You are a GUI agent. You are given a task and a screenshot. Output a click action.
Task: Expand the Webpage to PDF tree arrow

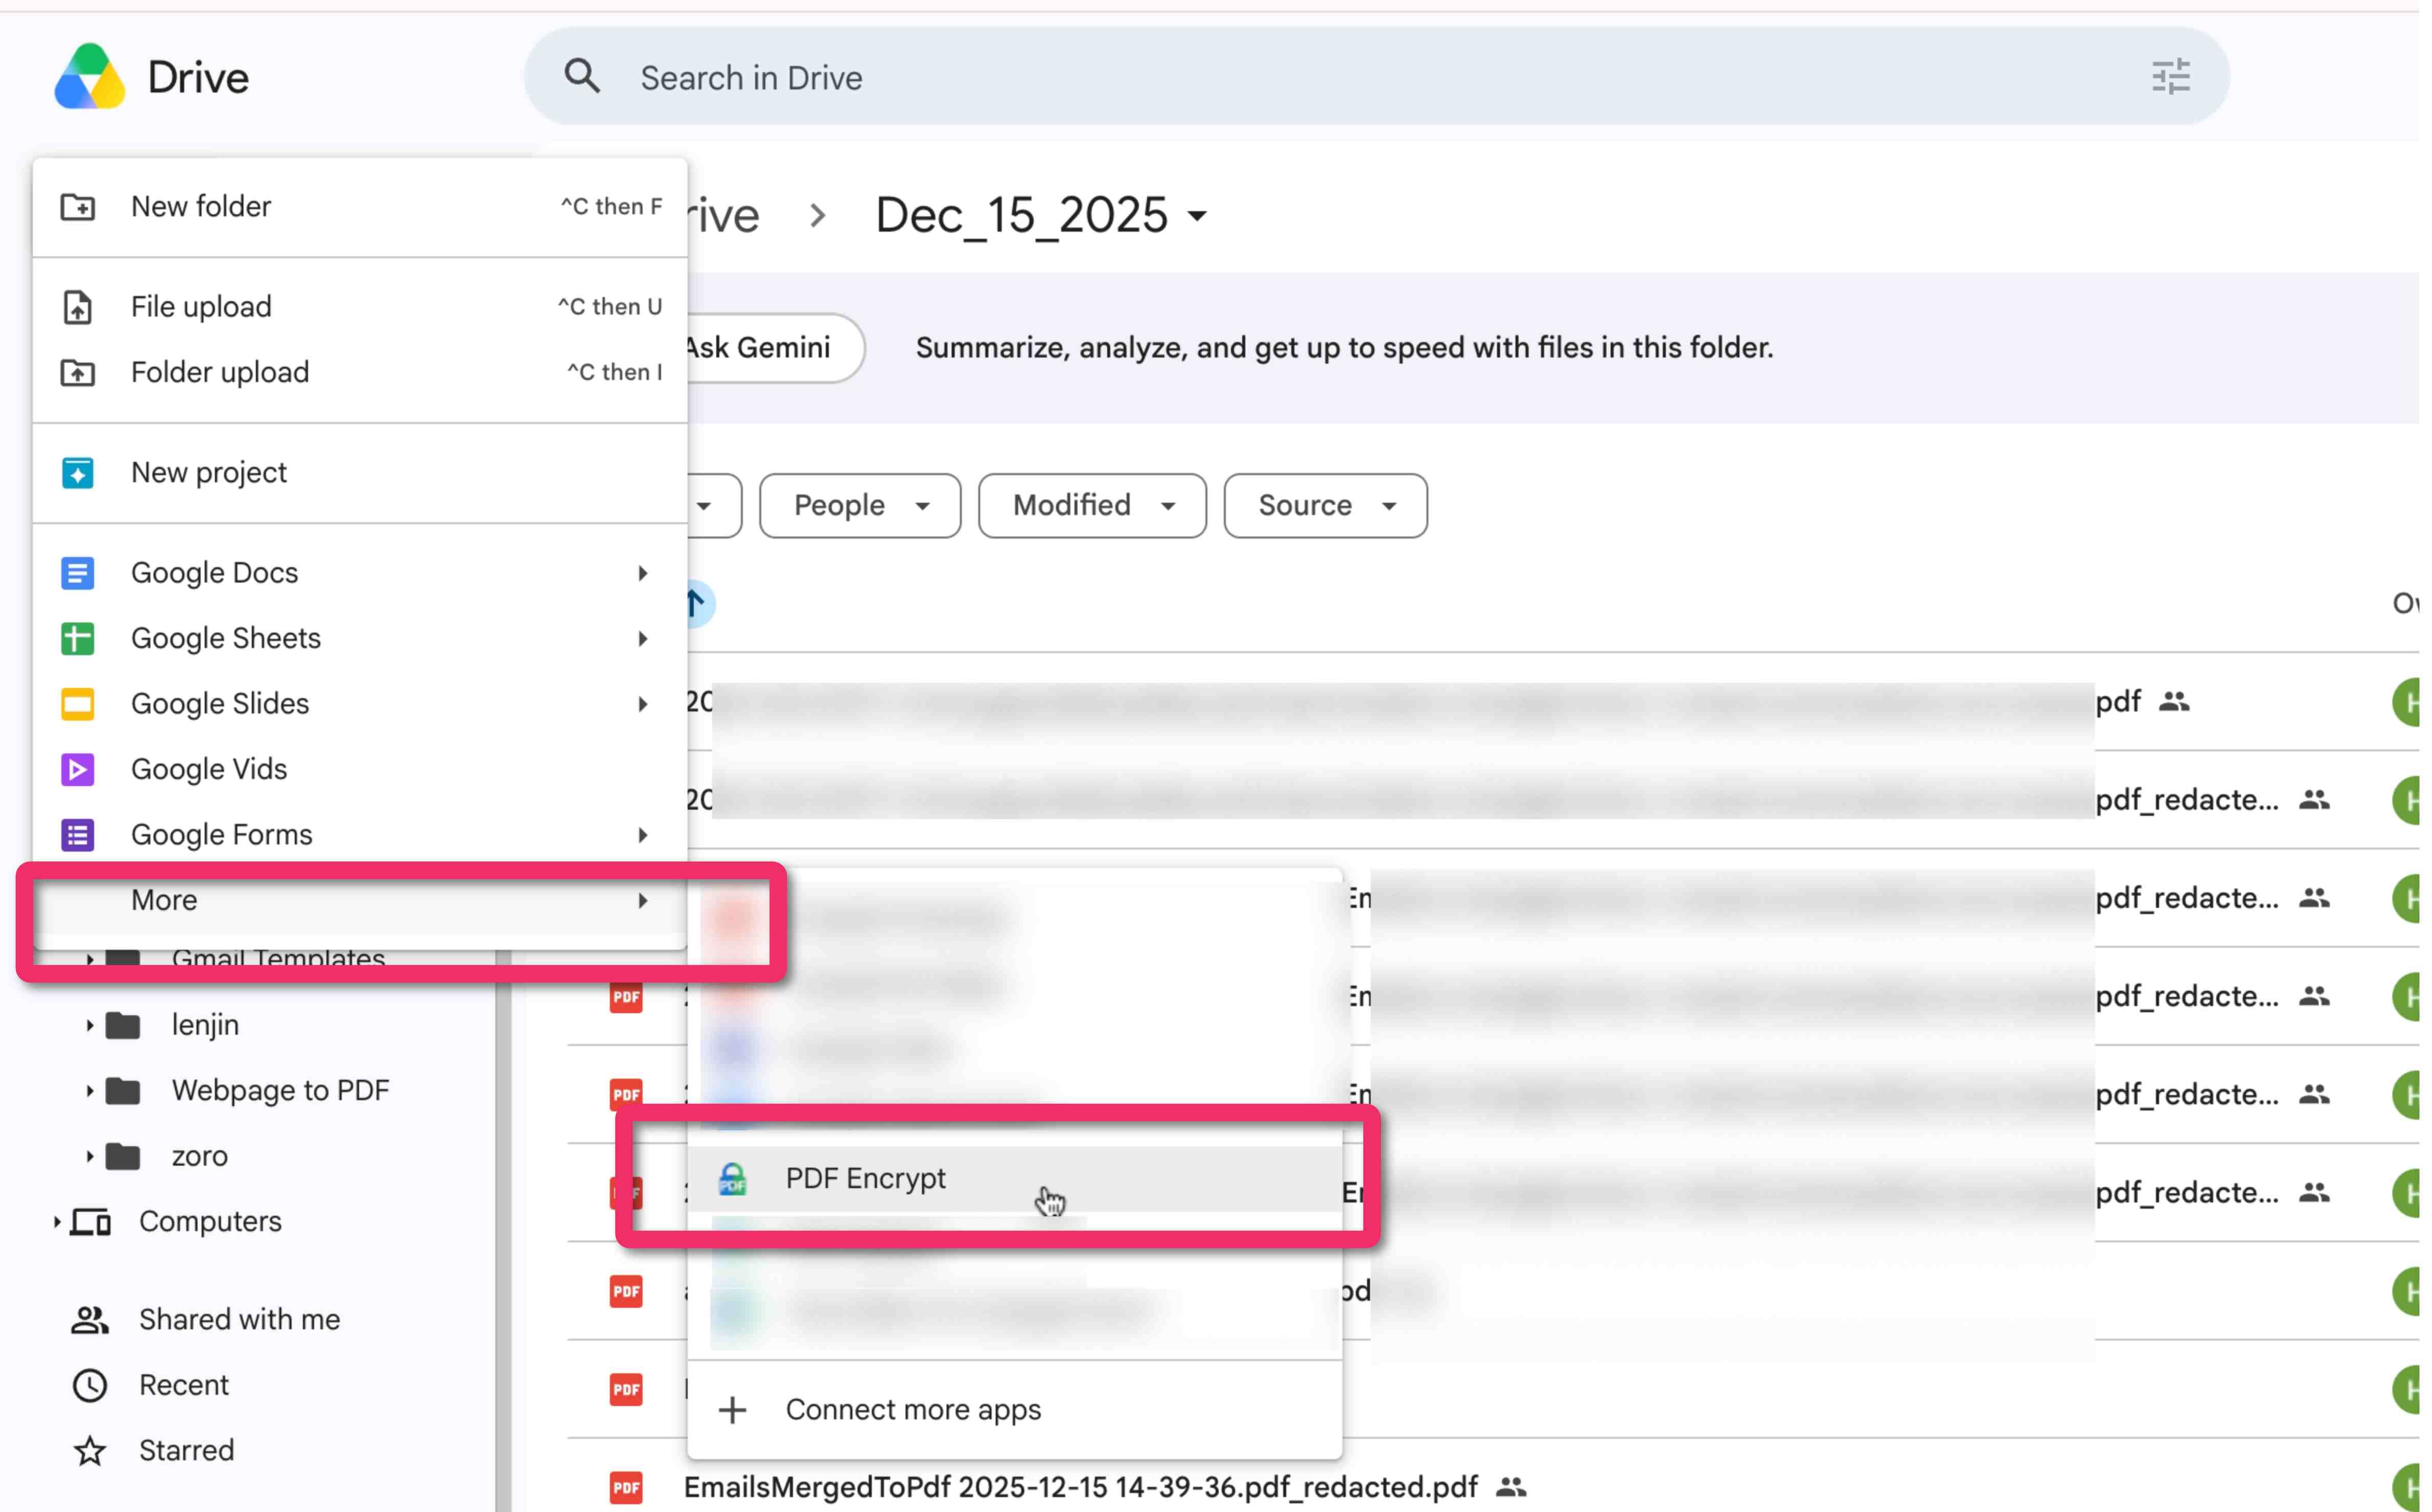[89, 1091]
